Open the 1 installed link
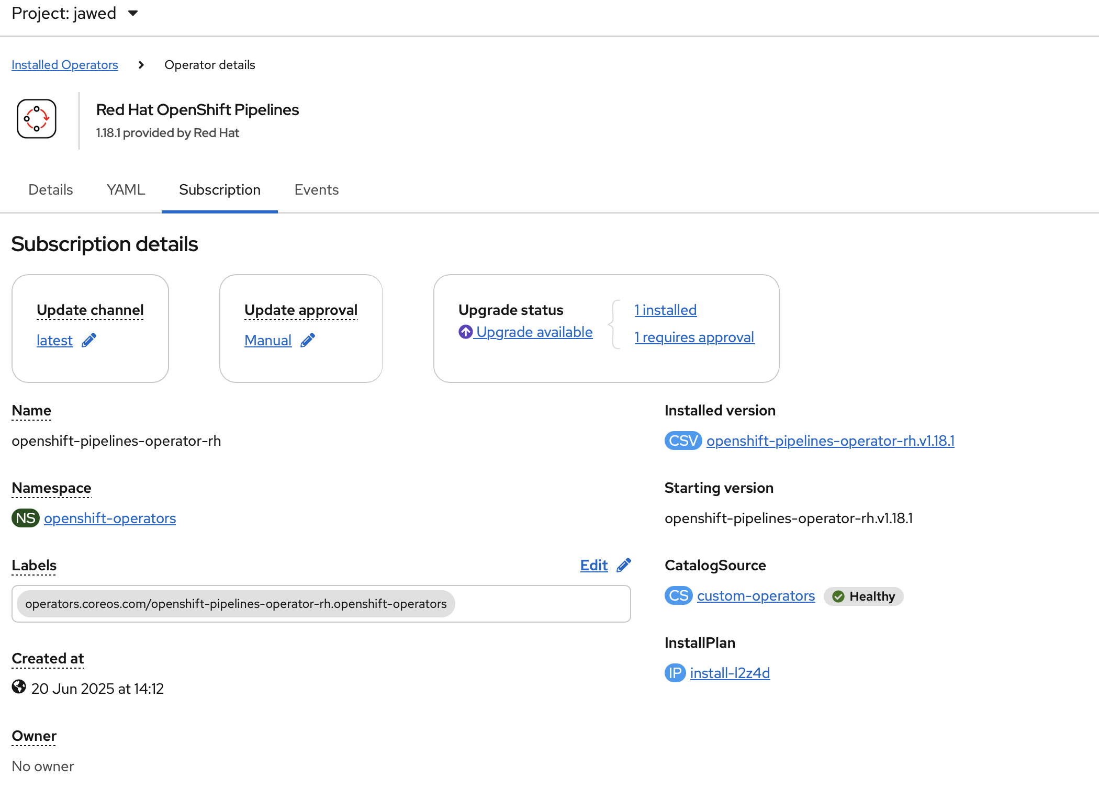Screen dimensions: 1099x789 [665, 310]
